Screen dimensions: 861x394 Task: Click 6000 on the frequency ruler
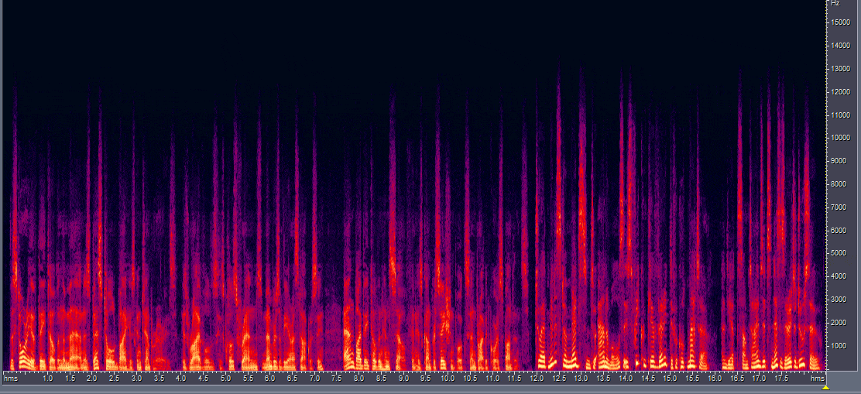point(839,231)
